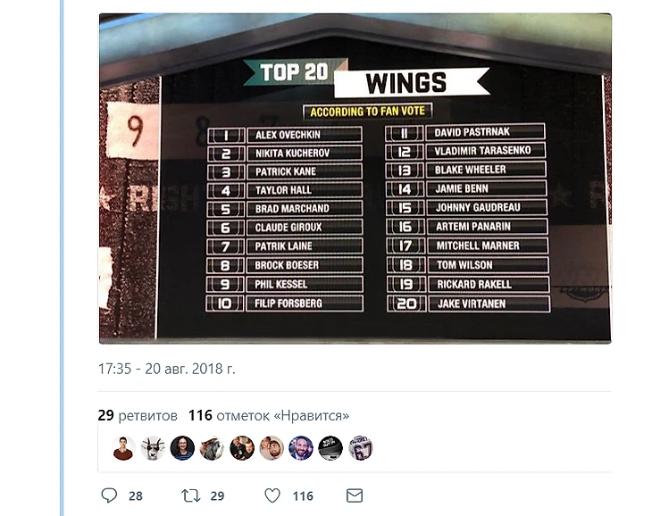Open sixth avatar of the bearded man
Screen dimensions: 652x516
tap(272, 448)
